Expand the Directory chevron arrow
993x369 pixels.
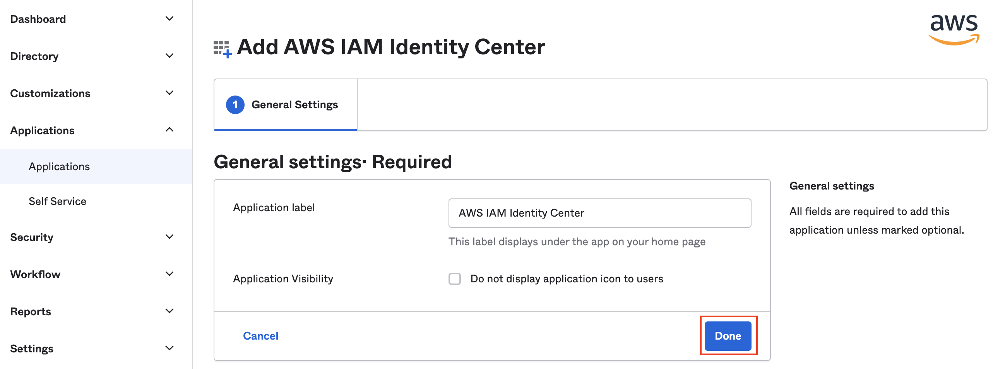point(169,56)
